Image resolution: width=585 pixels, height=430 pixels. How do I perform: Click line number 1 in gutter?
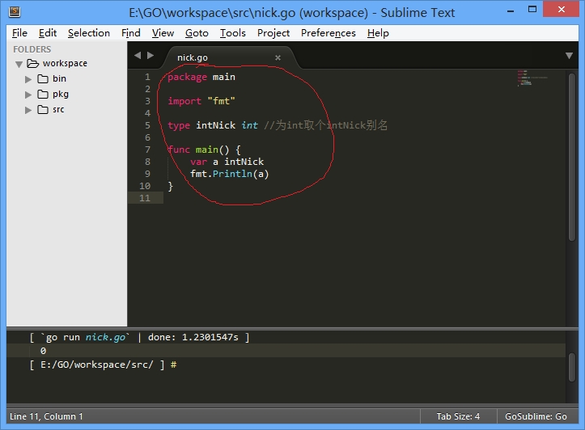point(147,77)
